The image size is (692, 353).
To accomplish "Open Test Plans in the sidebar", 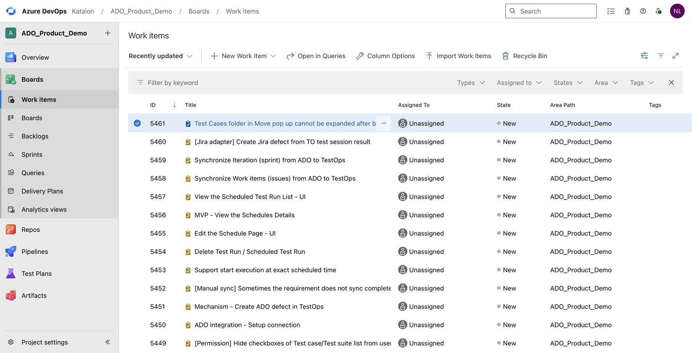I will (x=37, y=273).
